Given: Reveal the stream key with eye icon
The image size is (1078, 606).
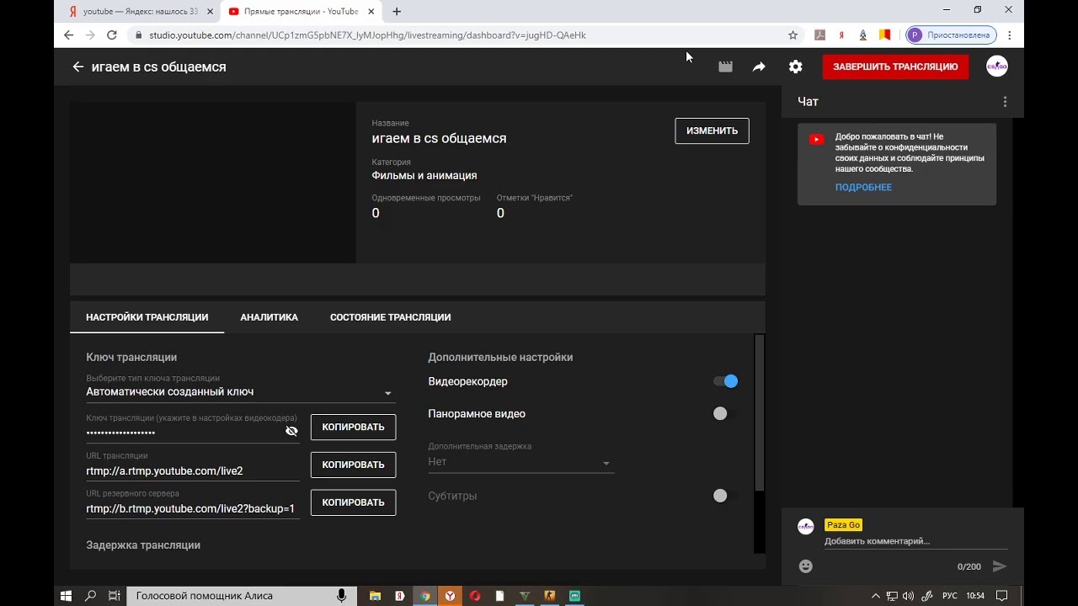Looking at the screenshot, I should point(291,431).
